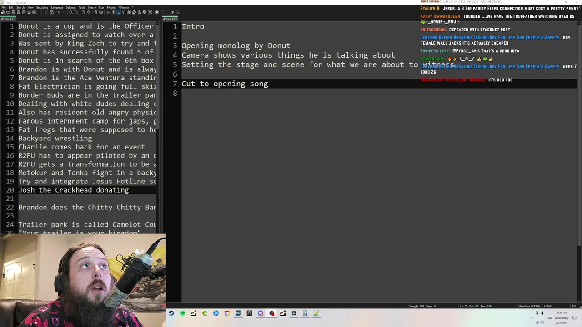
Task: Click the Zoom Out toolbar icon
Action: (x=89, y=12)
